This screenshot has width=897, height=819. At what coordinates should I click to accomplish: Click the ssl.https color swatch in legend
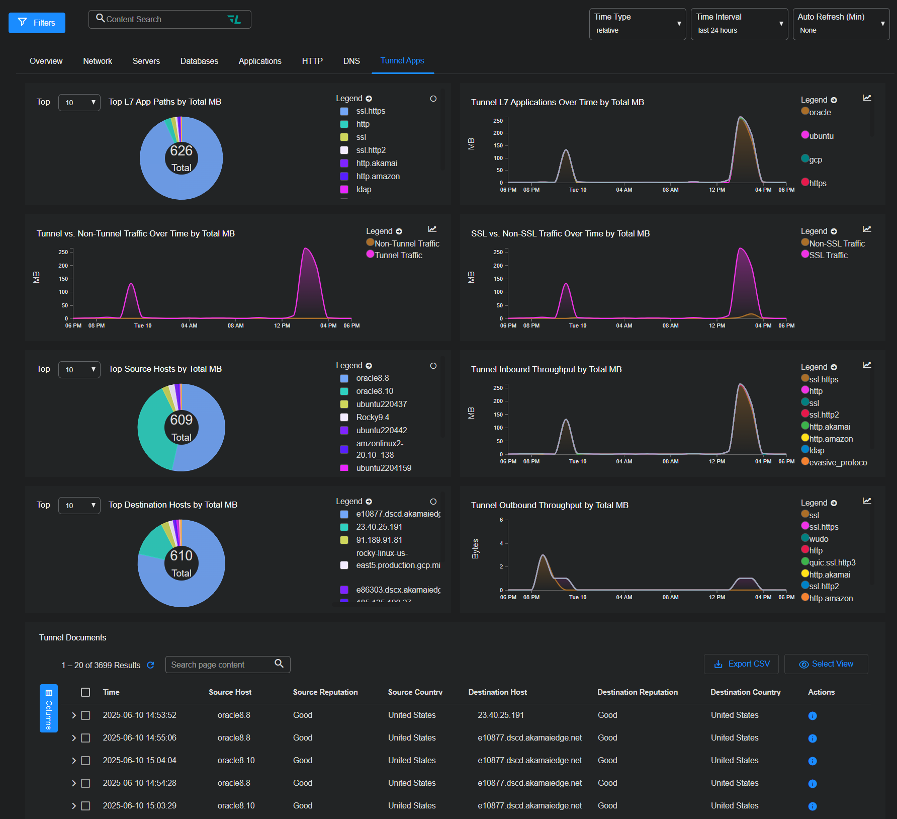tap(344, 111)
